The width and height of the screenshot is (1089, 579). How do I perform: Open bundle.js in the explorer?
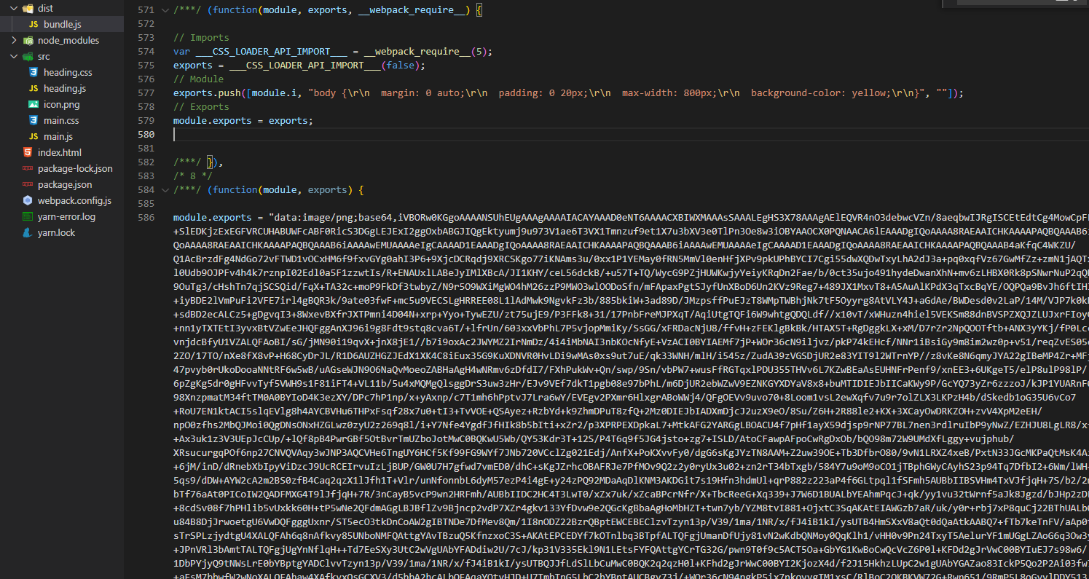click(x=62, y=25)
